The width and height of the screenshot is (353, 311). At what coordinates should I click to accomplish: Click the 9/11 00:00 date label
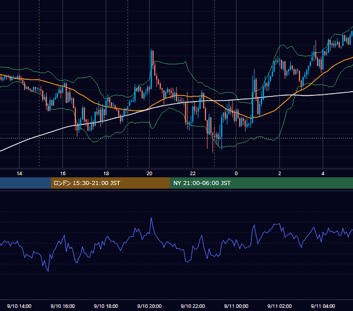(x=236, y=306)
